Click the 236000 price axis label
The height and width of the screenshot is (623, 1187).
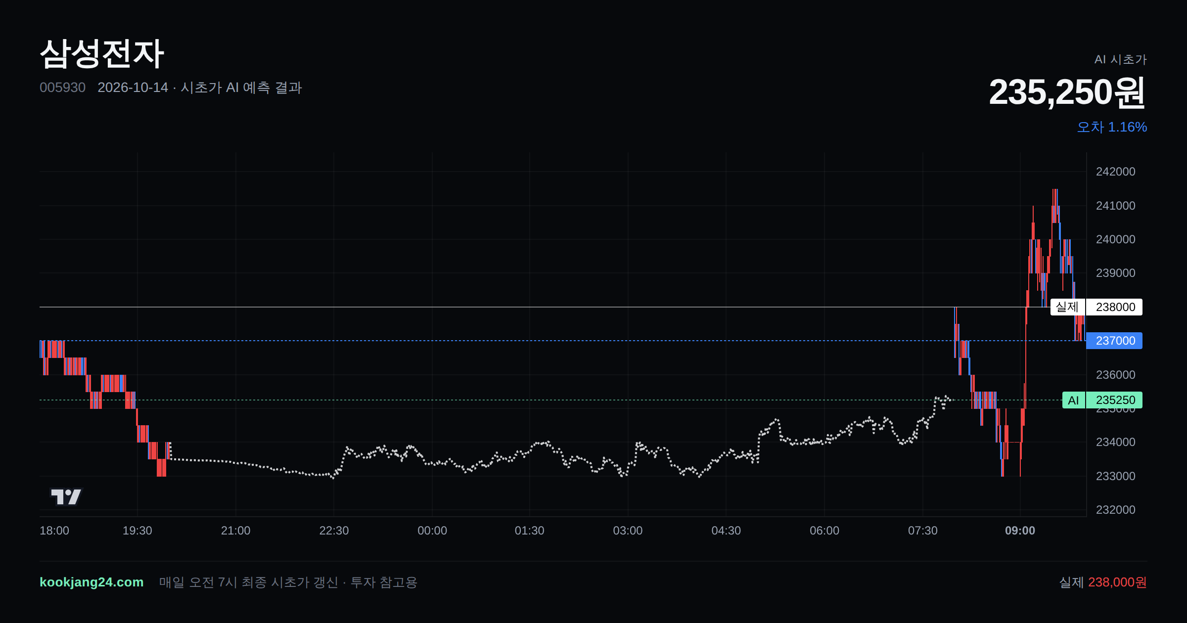coord(1116,375)
